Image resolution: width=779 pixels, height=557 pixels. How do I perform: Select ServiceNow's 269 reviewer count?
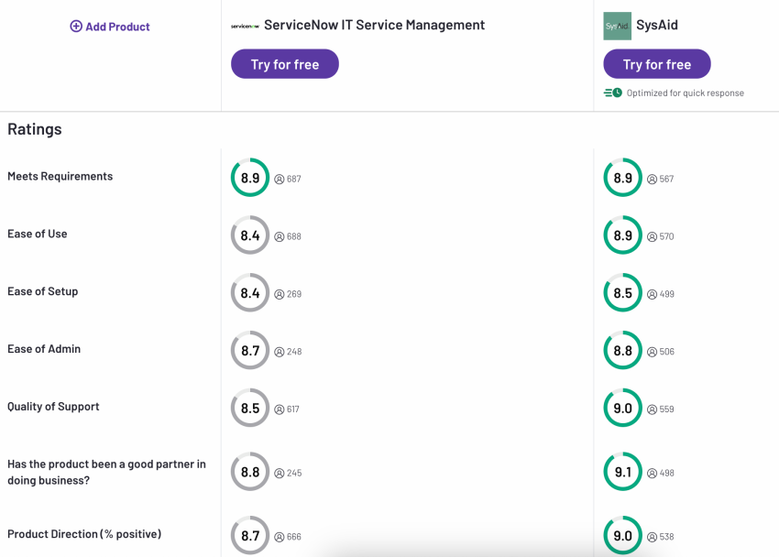[294, 294]
